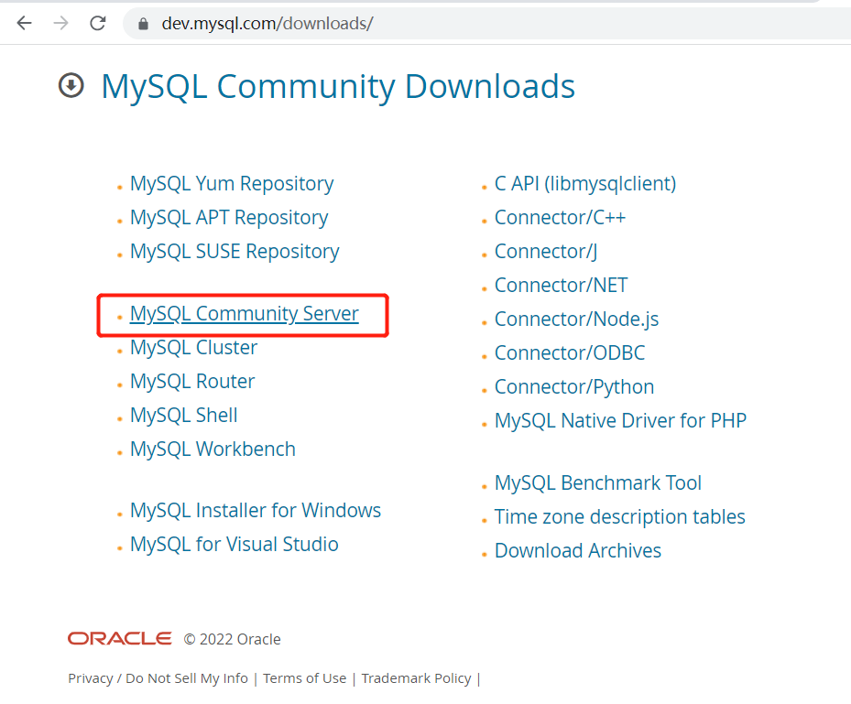Open the Trademark Policy footer link
The image size is (851, 704).
click(x=416, y=678)
